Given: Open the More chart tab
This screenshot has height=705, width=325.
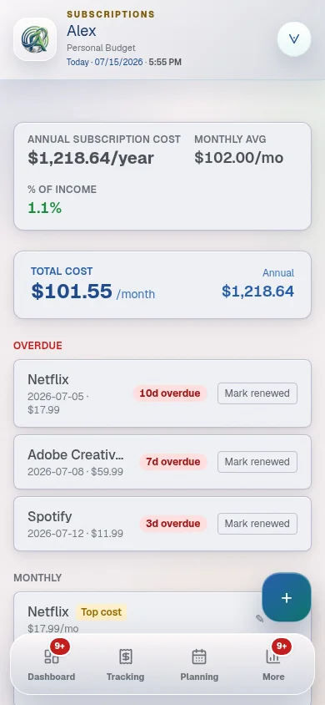Looking at the screenshot, I should tap(273, 665).
